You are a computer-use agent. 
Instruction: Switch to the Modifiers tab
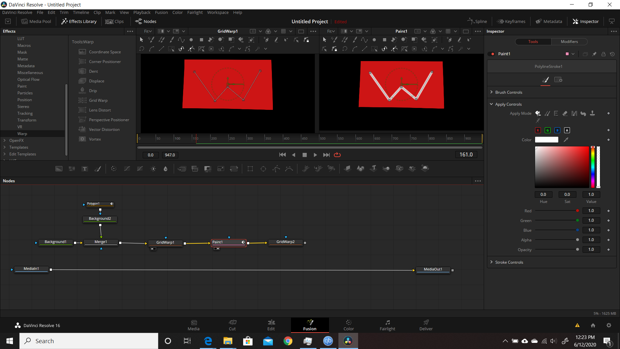click(569, 42)
